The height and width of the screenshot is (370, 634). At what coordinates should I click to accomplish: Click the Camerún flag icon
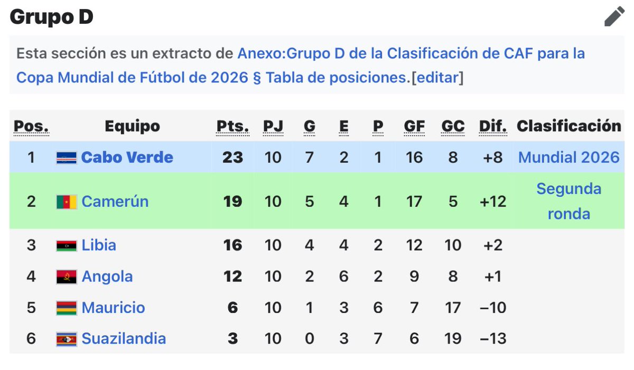tap(67, 202)
